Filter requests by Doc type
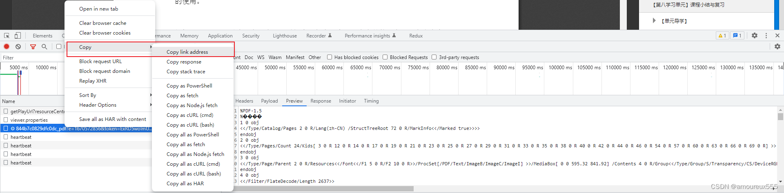 tap(249, 57)
